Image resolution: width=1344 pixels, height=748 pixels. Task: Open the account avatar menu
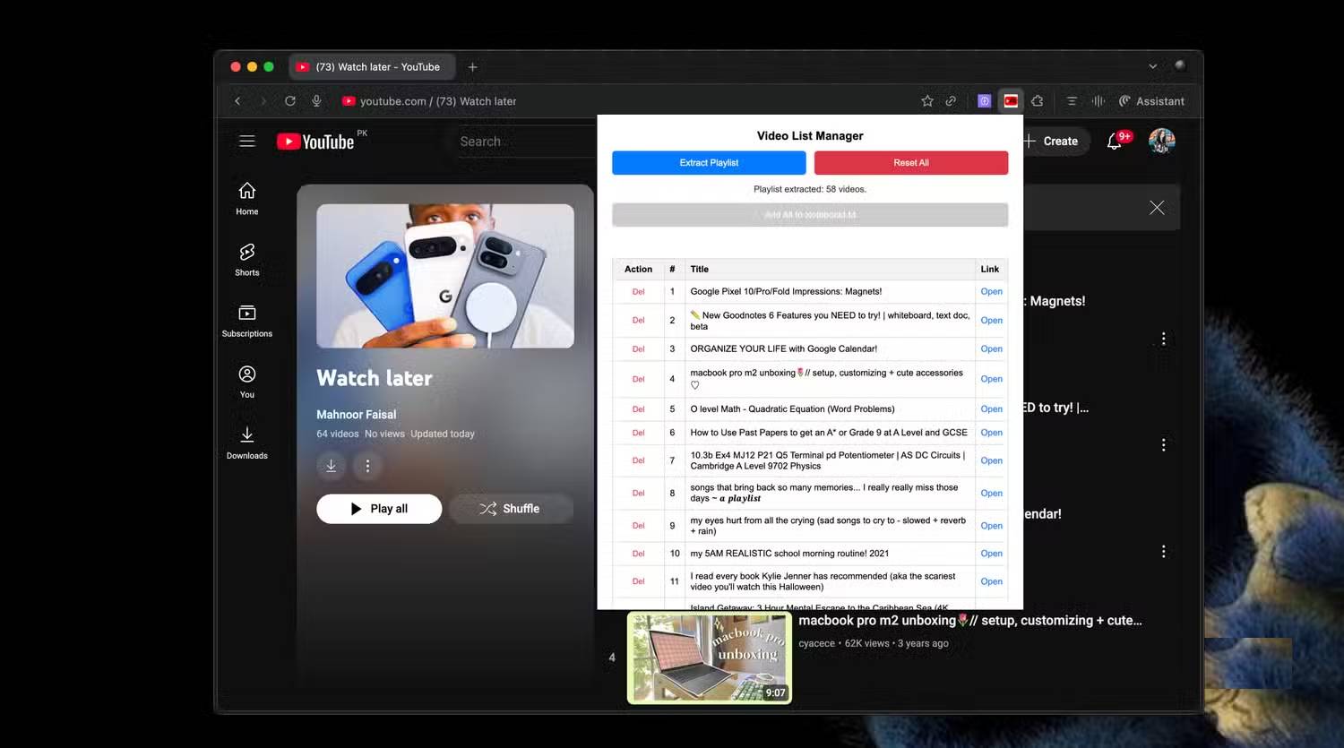pos(1162,141)
